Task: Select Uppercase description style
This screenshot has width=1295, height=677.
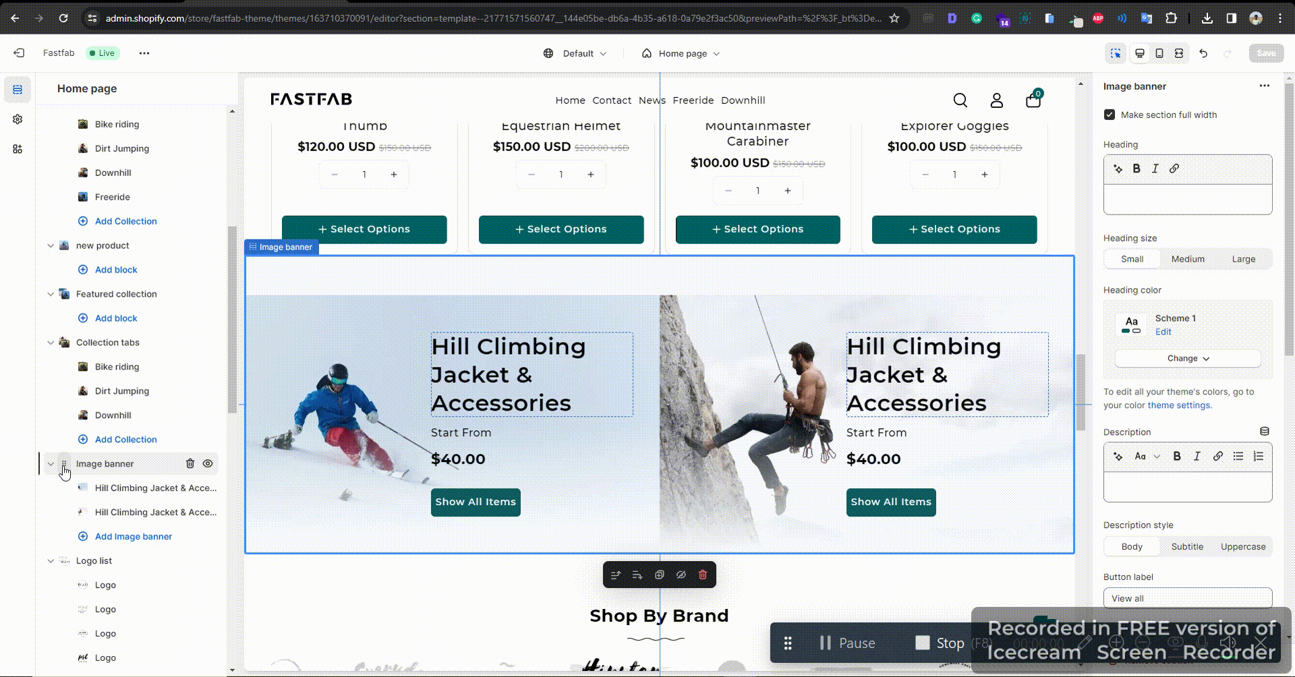Action: [x=1243, y=547]
